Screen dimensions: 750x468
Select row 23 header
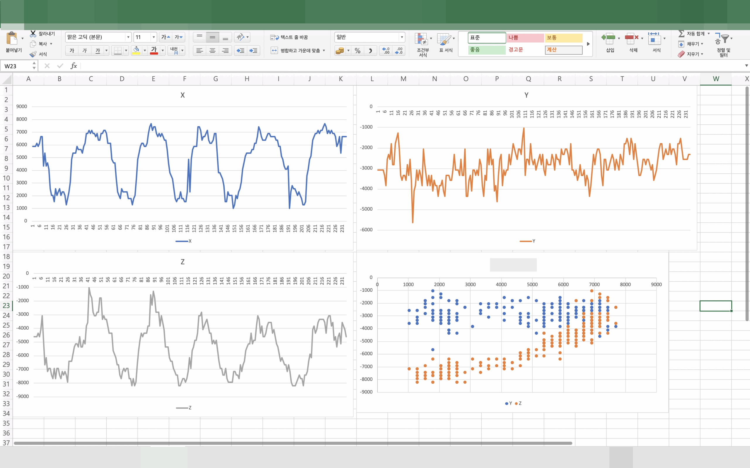[x=6, y=305]
